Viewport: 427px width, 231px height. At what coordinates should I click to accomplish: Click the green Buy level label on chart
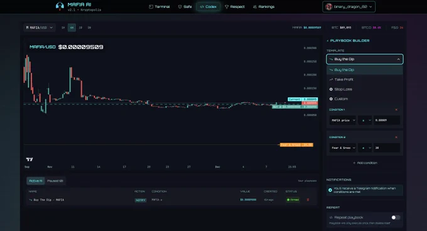tap(295, 107)
